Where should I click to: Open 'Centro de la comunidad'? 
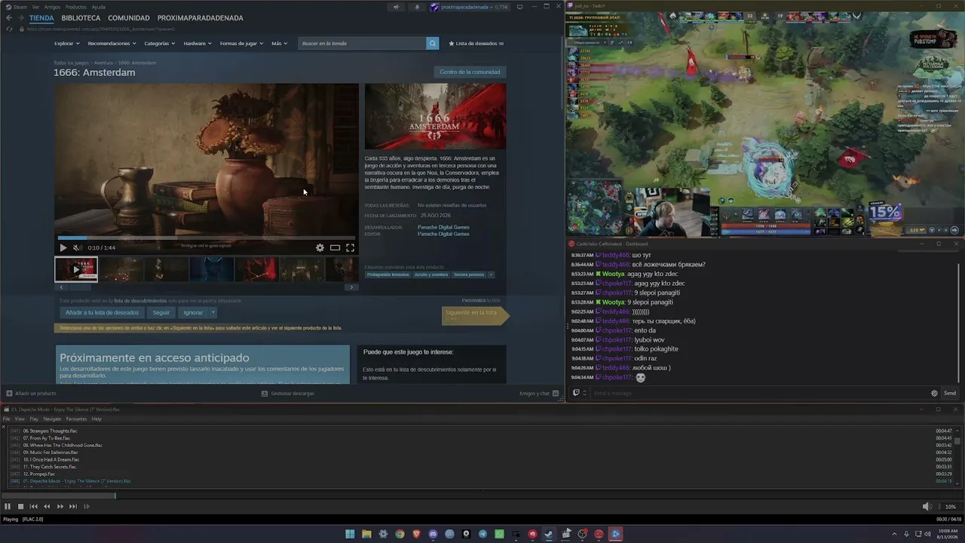[x=470, y=72]
